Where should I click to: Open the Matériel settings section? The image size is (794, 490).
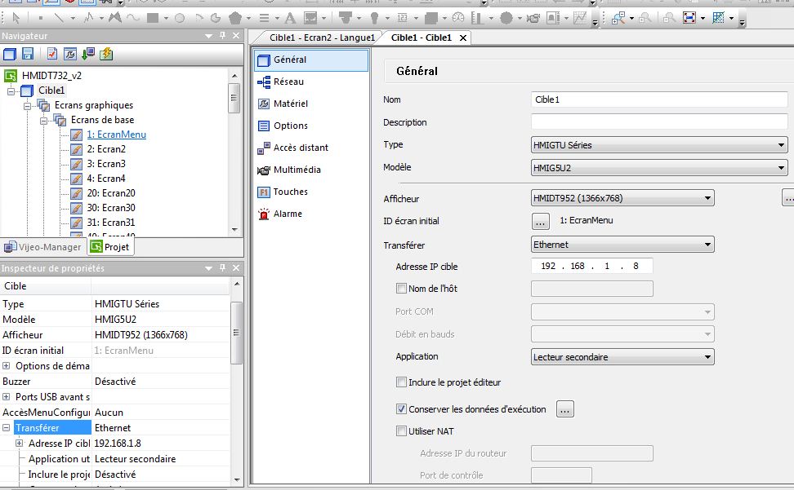290,104
